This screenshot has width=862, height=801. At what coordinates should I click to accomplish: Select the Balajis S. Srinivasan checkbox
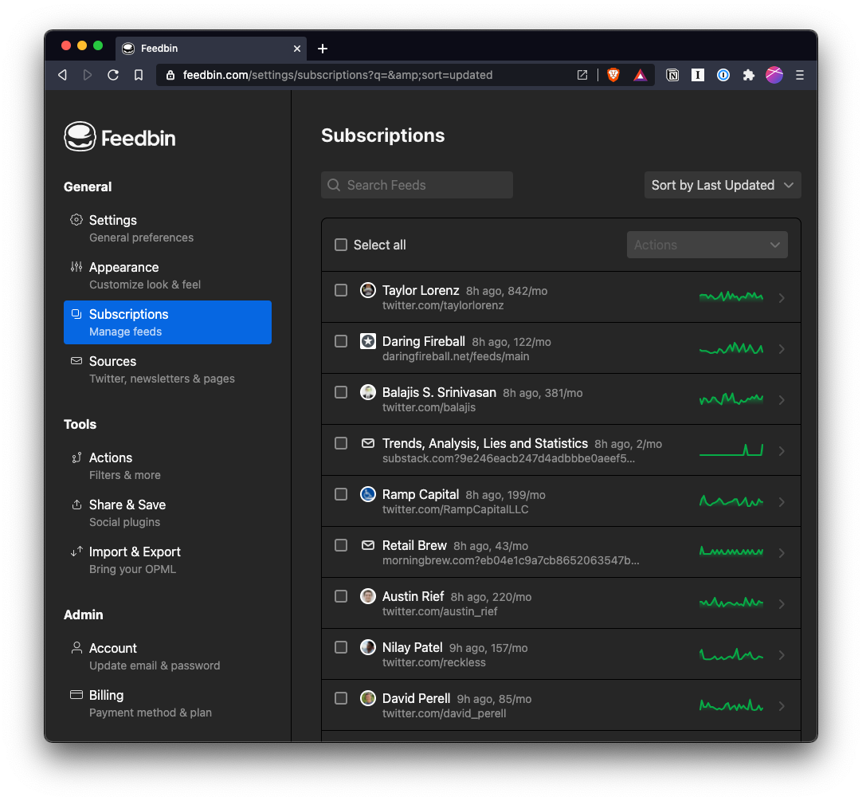click(341, 392)
